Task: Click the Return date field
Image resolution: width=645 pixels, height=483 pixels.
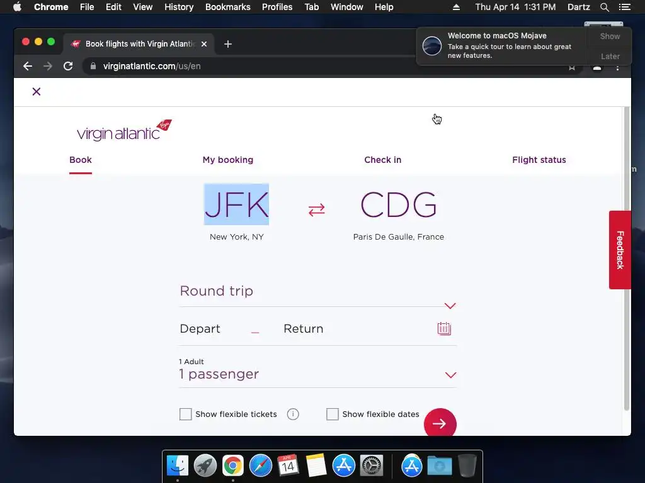Action: [303, 328]
